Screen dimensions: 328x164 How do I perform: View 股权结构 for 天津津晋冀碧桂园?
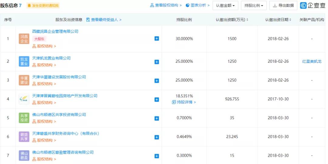point(44,102)
